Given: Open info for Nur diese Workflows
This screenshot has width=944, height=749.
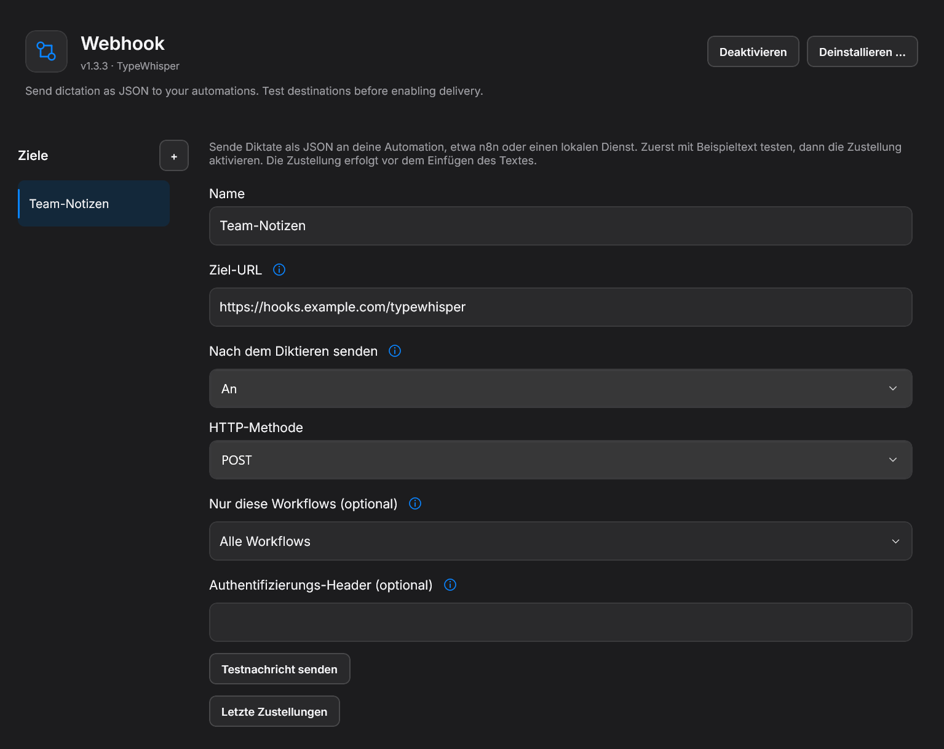Looking at the screenshot, I should [x=415, y=503].
